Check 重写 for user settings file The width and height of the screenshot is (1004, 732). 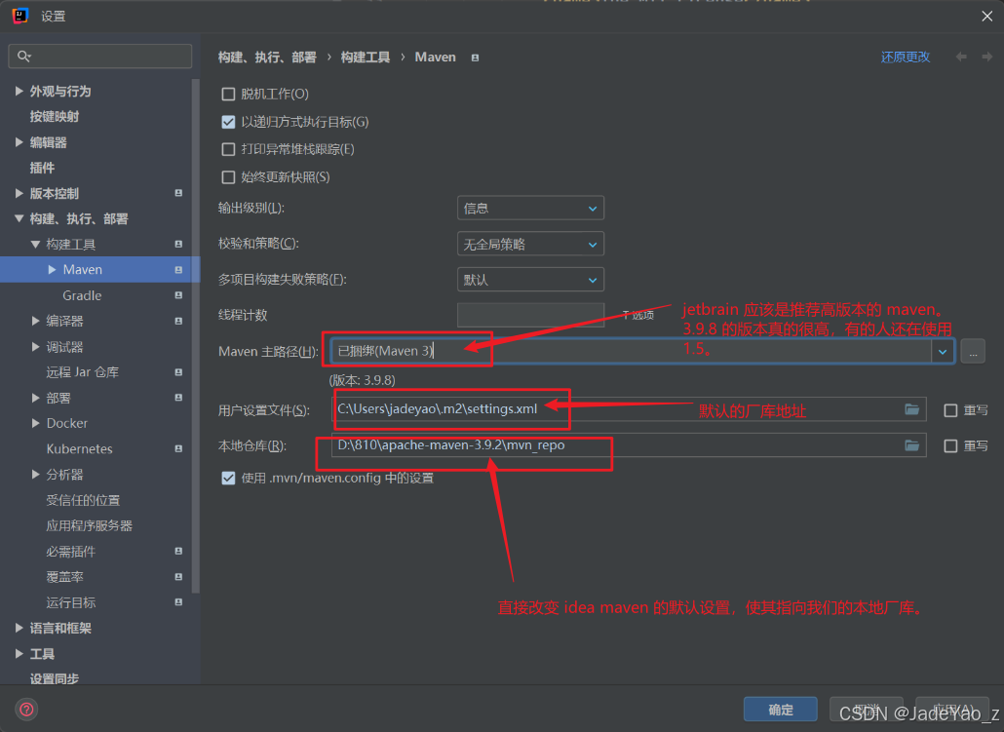[950, 410]
